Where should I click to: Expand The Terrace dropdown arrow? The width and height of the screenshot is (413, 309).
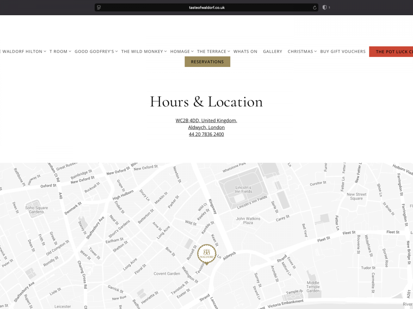[x=229, y=51]
